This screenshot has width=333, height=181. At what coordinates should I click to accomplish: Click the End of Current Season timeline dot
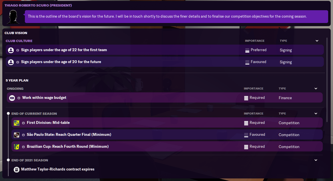coord(8,114)
